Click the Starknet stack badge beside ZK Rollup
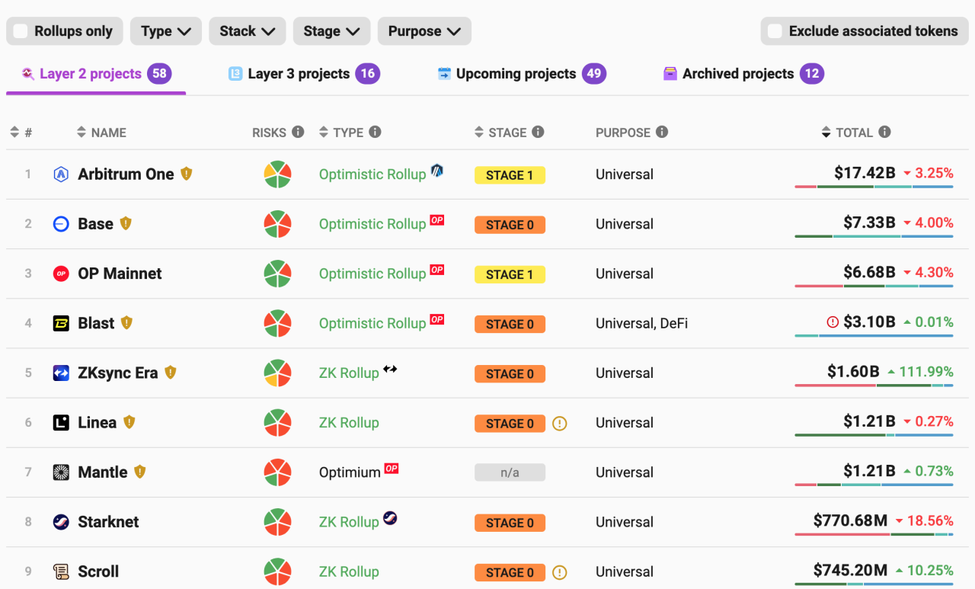975x589 pixels. tap(390, 518)
